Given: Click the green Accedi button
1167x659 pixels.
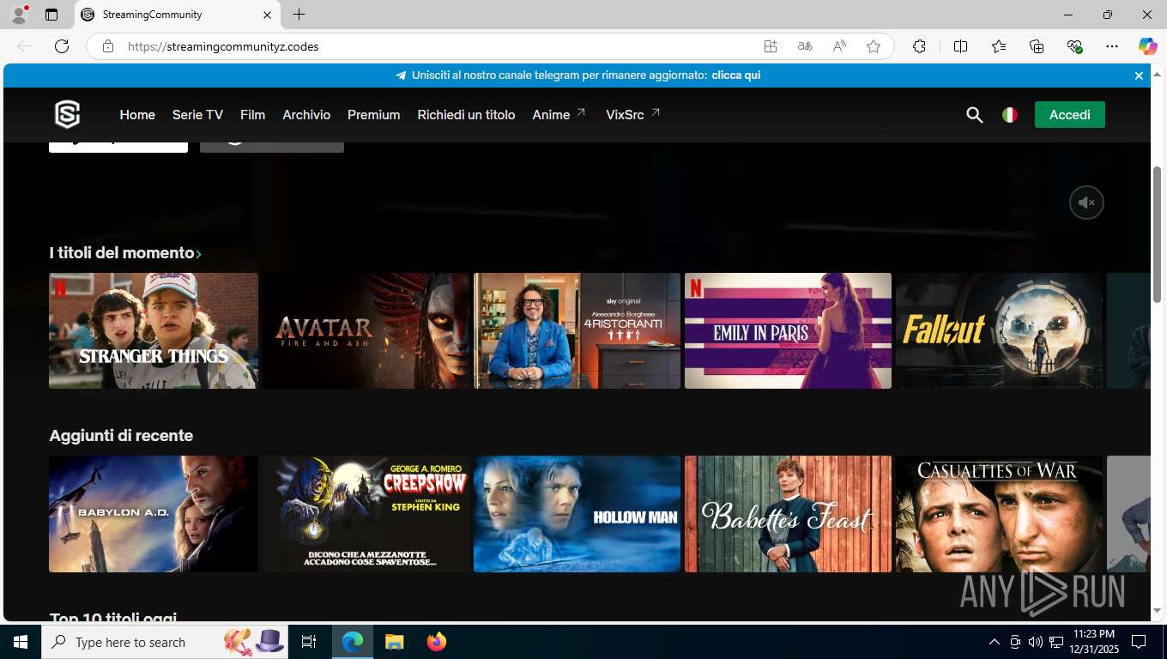Looking at the screenshot, I should coord(1069,115).
